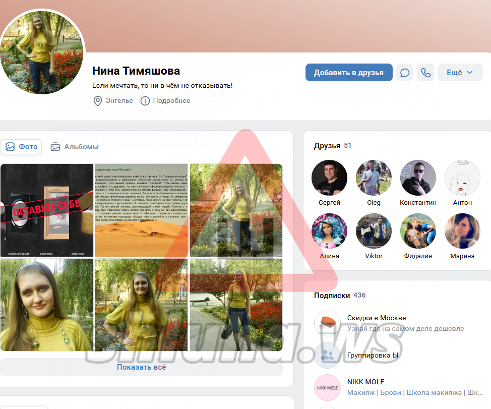Open the Скидки в Москве community icon
The width and height of the screenshot is (491, 409).
327,323
